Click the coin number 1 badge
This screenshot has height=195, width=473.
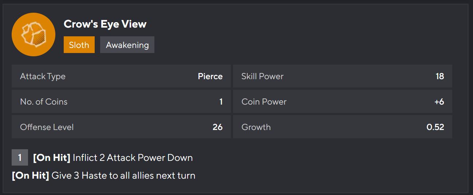click(20, 158)
